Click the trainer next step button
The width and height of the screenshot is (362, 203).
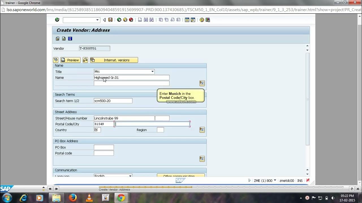(x=56, y=189)
